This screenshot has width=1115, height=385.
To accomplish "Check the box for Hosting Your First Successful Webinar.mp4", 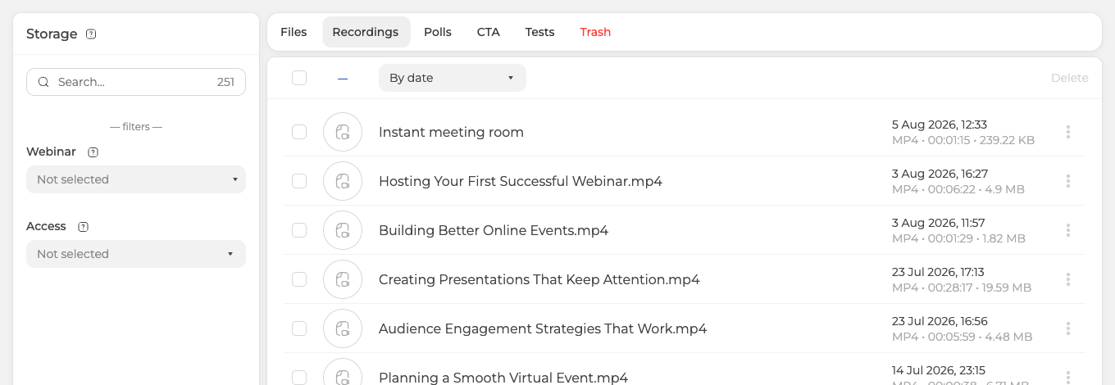I will coord(299,181).
